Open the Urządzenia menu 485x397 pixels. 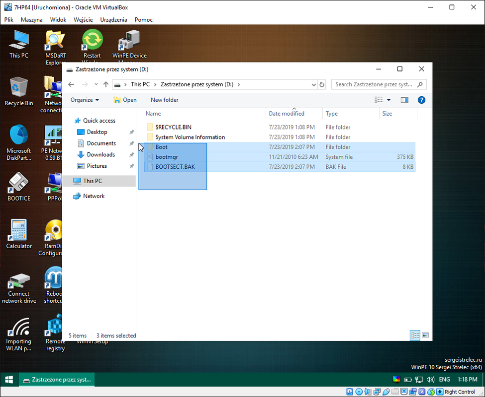(x=113, y=19)
